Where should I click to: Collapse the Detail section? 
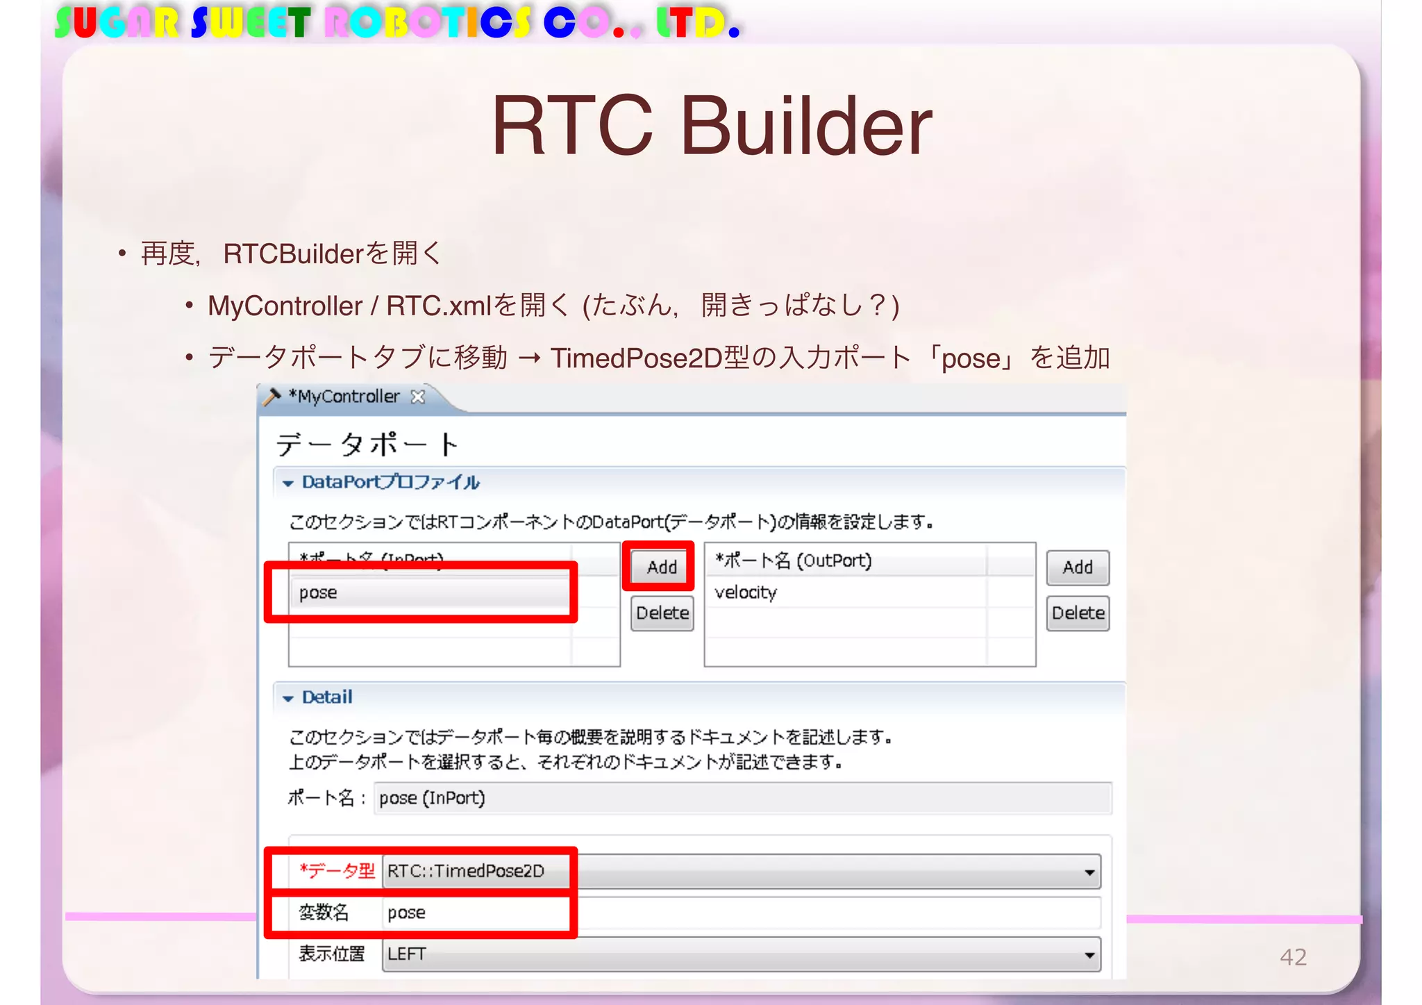pos(287,698)
